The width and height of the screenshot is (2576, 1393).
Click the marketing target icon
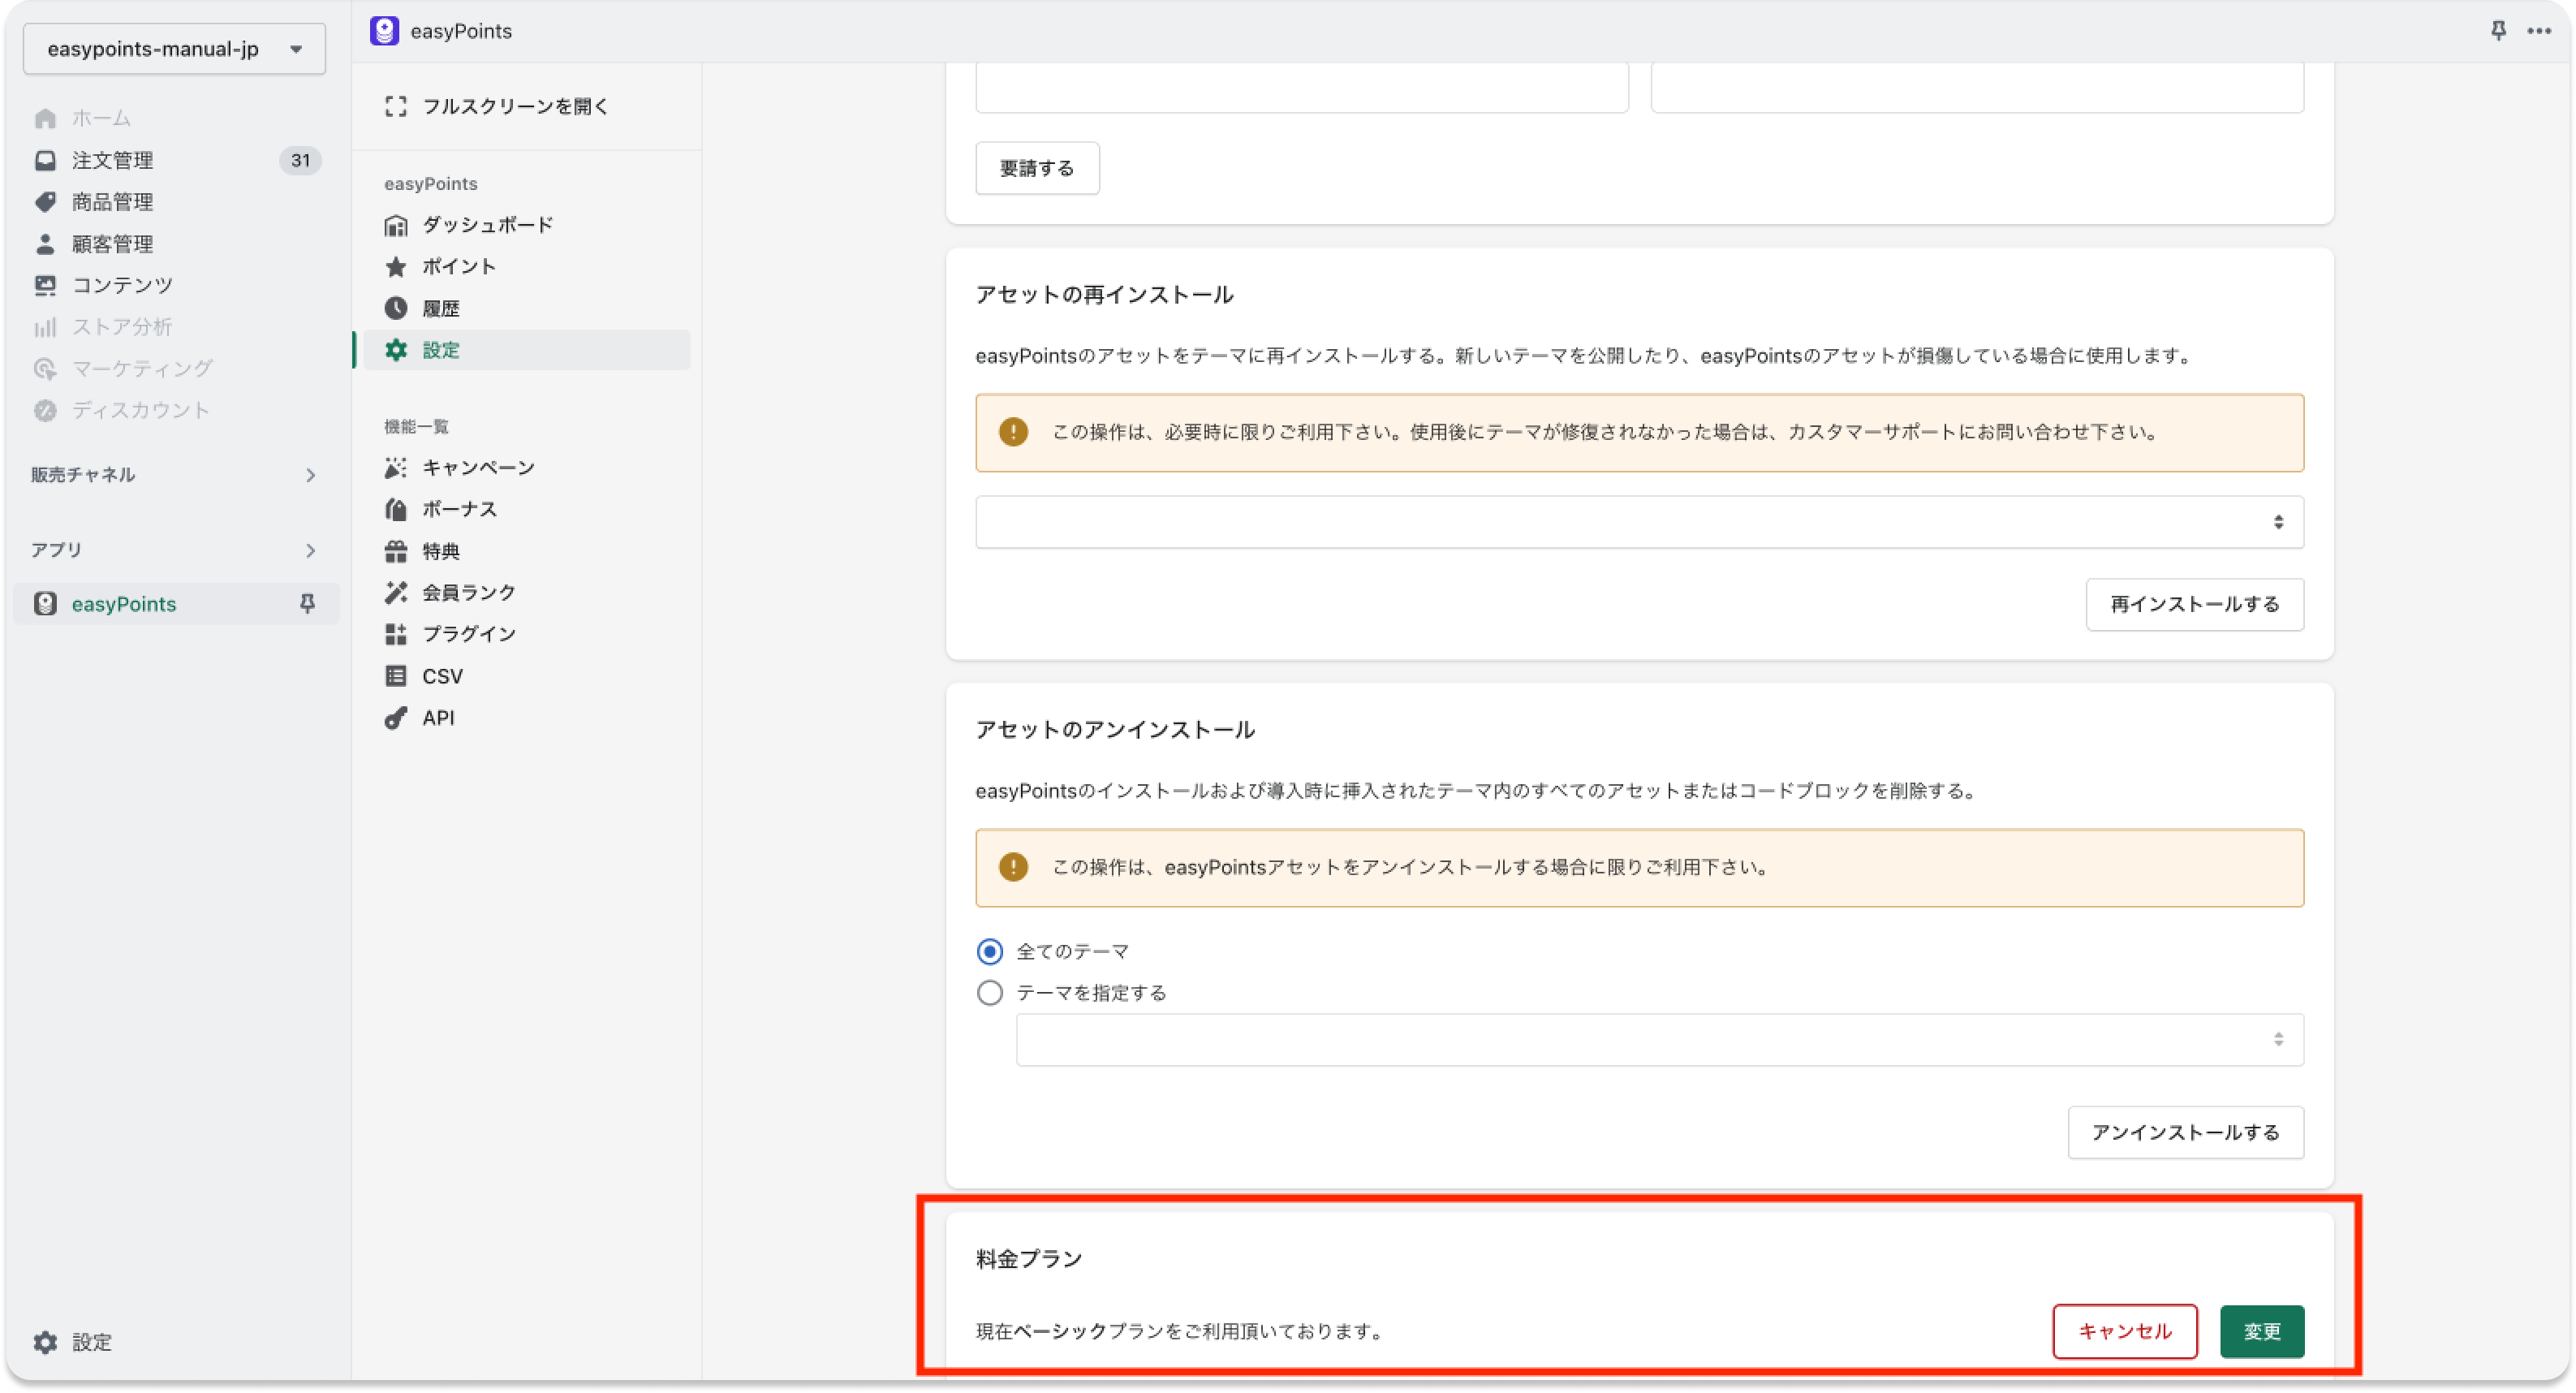[x=45, y=369]
